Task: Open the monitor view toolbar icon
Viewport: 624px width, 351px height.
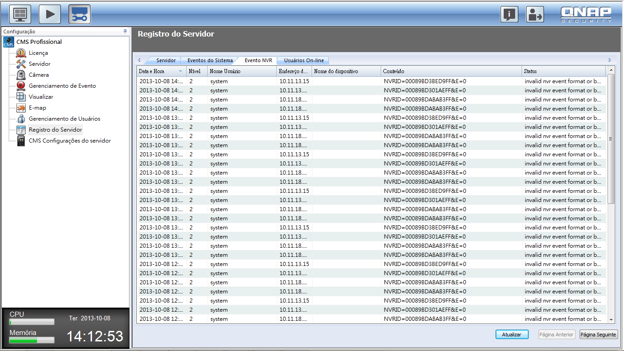Action: pos(20,14)
